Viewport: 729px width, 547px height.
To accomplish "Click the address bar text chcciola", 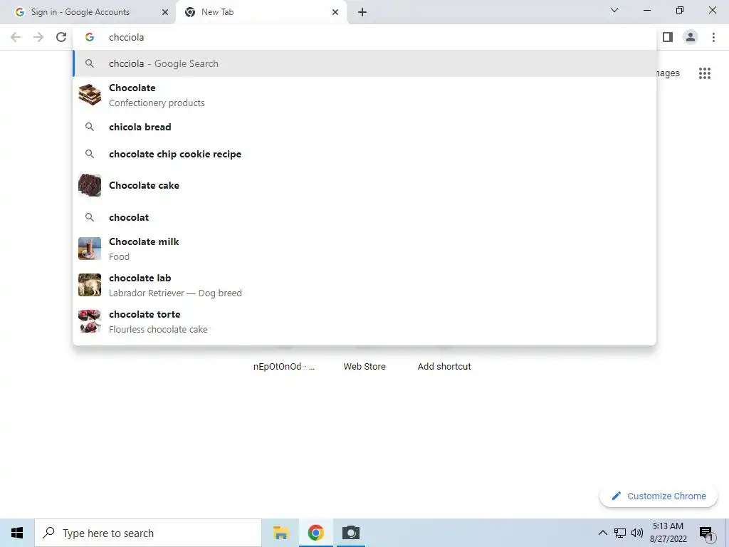I will point(127,37).
